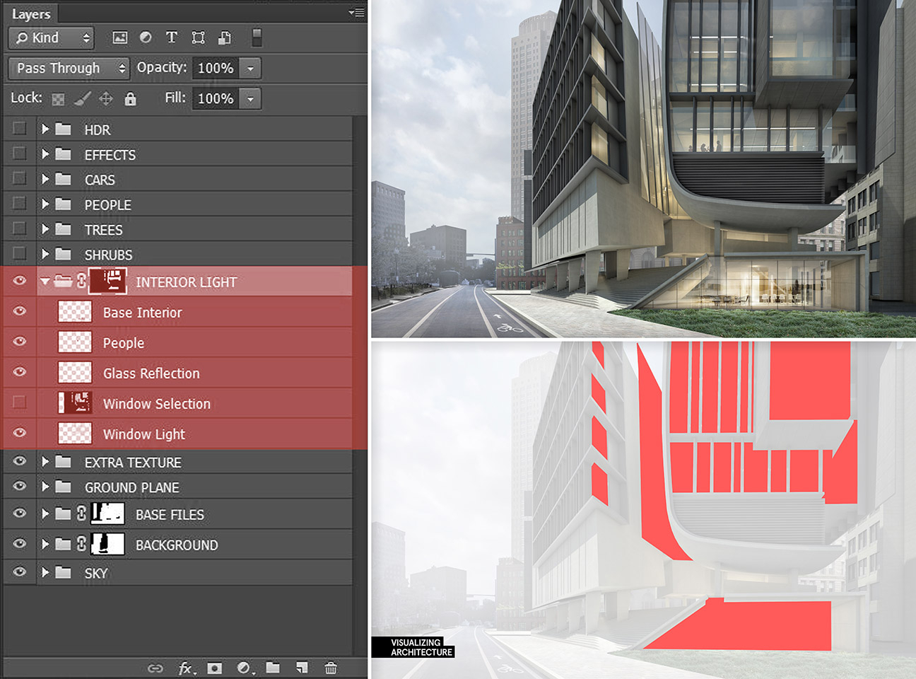This screenshot has height=679, width=916.
Task: Click the type layer filter icon
Action: [x=171, y=37]
